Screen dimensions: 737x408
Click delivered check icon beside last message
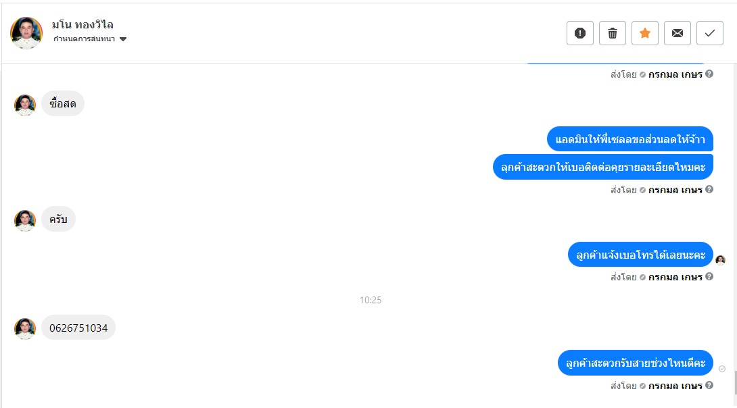722,369
